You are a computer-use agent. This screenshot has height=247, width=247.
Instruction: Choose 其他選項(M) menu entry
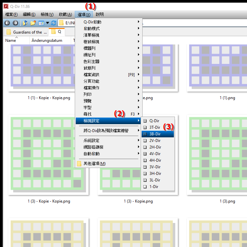coord(108,164)
